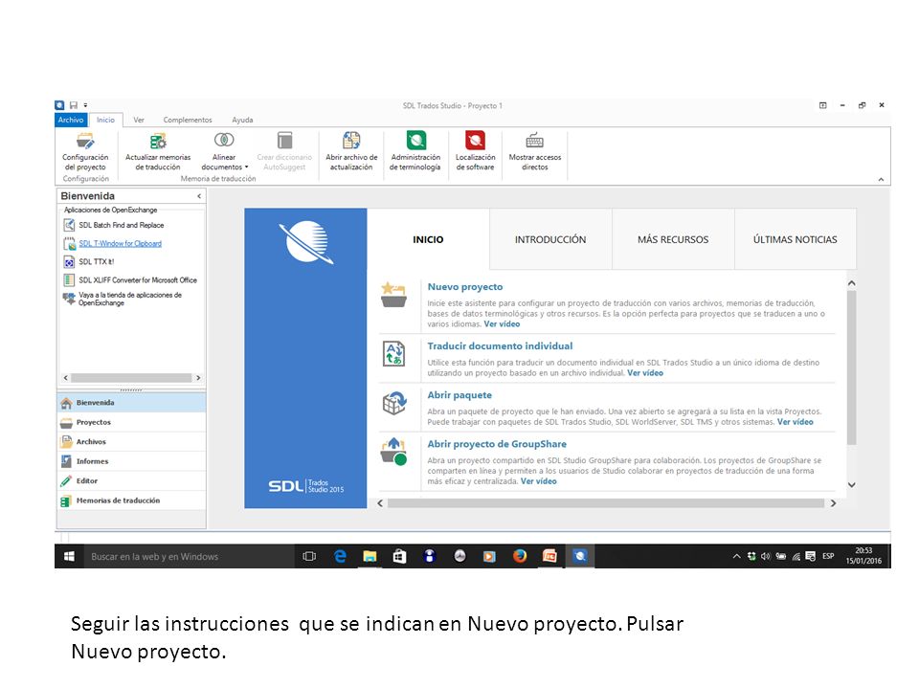This screenshot has height=689, width=919.
Task: Click Traducir documento individual link
Action: [x=500, y=345]
